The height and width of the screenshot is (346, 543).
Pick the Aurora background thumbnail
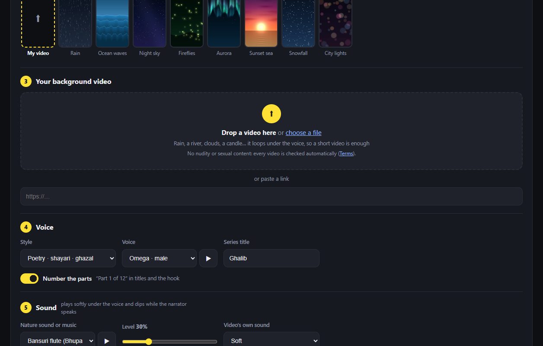[x=224, y=23]
